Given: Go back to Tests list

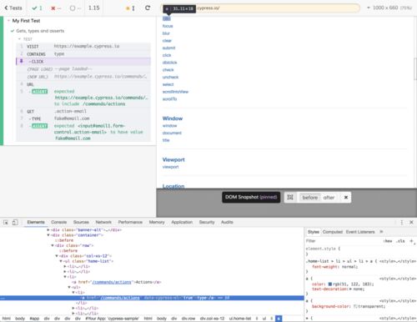Looking at the screenshot, I should pos(13,8).
